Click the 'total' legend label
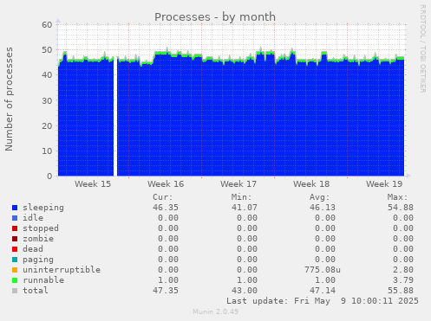This screenshot has height=321, width=431. 36,291
